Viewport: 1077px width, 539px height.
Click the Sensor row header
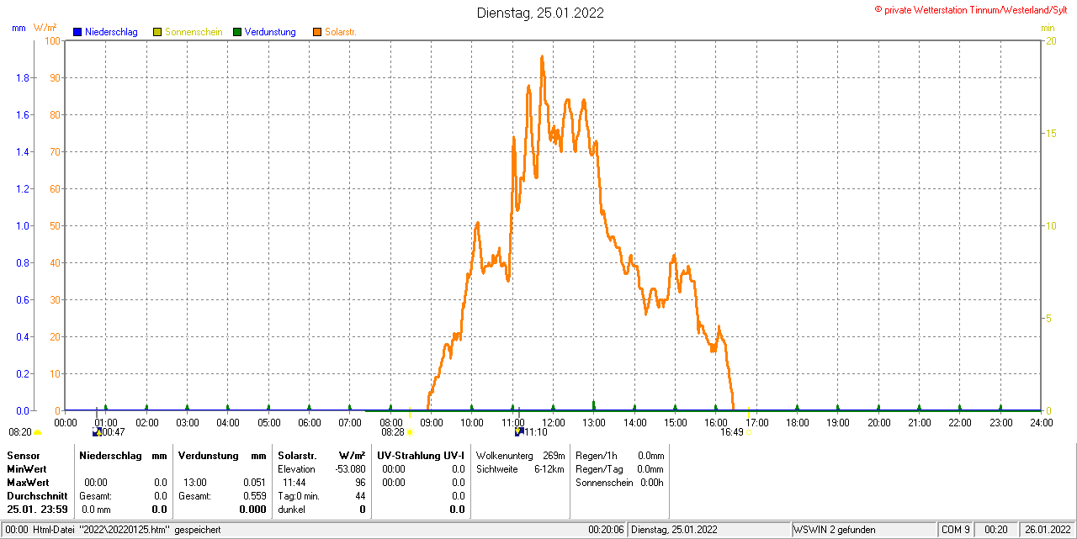[x=23, y=455]
